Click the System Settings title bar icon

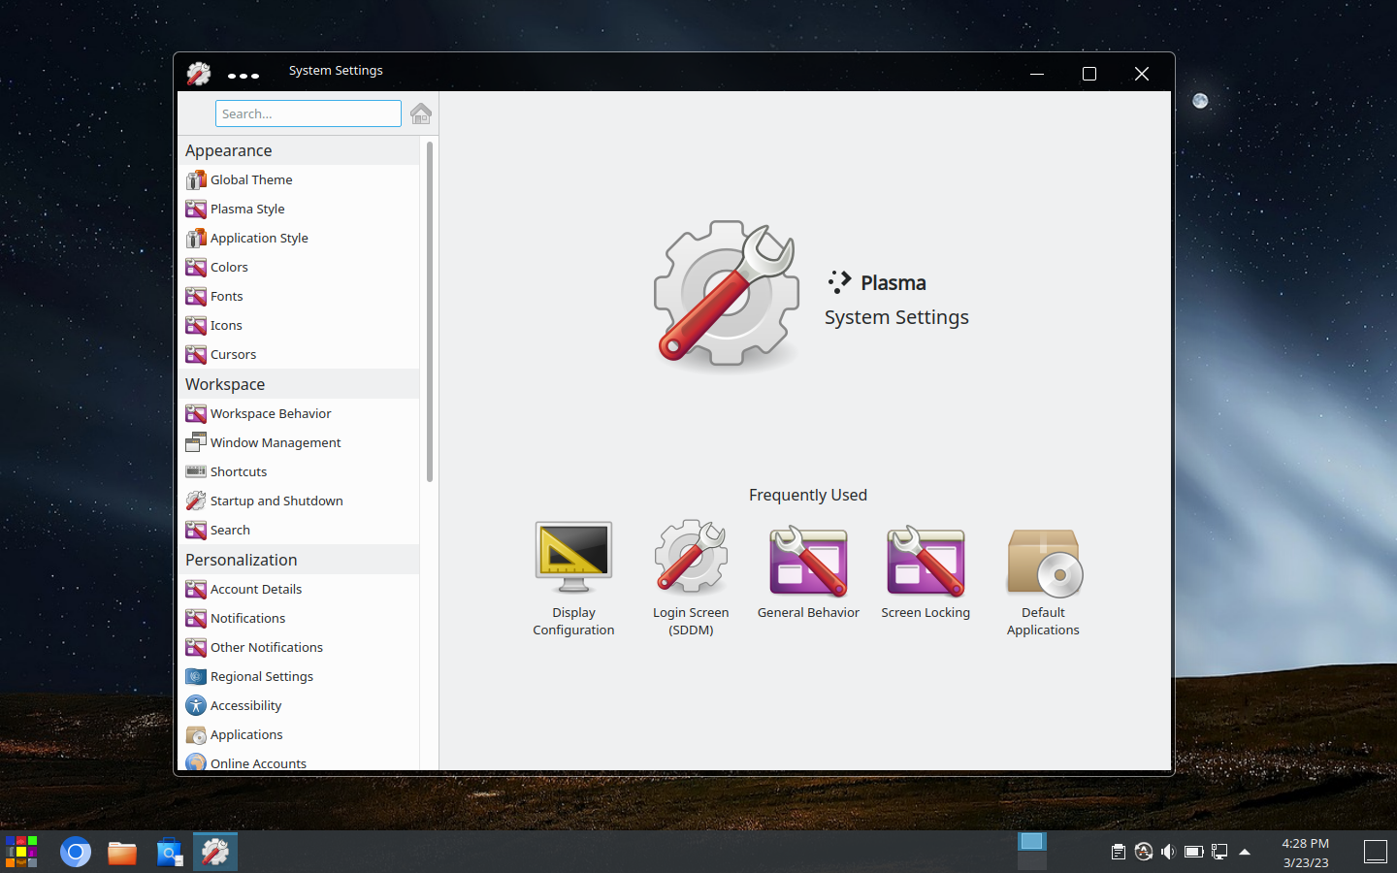pos(199,74)
